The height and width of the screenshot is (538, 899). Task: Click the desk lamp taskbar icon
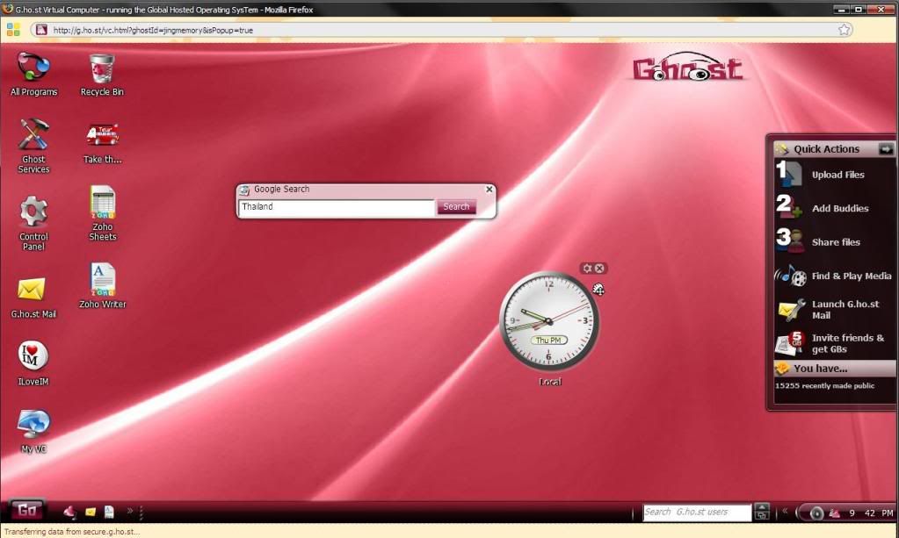[x=70, y=511]
